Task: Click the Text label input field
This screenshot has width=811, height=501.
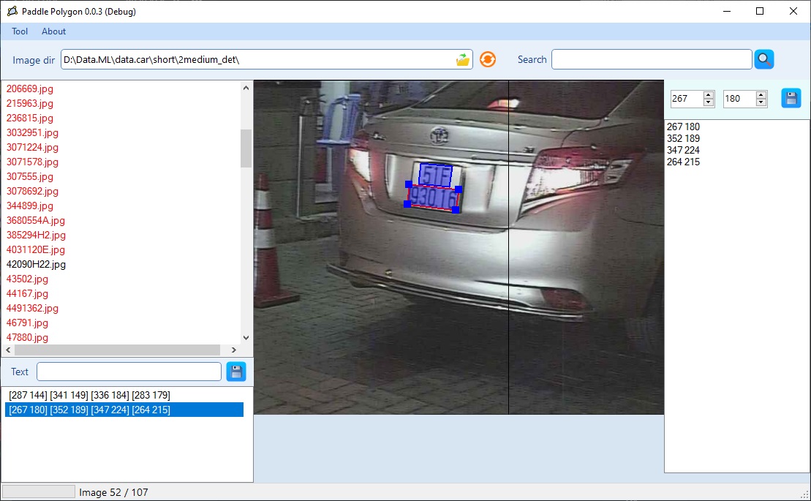Action: coord(129,372)
